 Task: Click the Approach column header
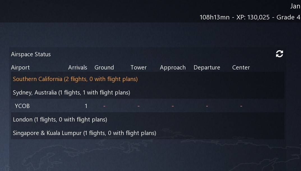coord(173,67)
